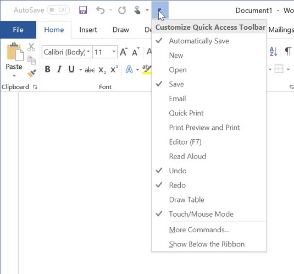Check the New menu option

click(209, 55)
